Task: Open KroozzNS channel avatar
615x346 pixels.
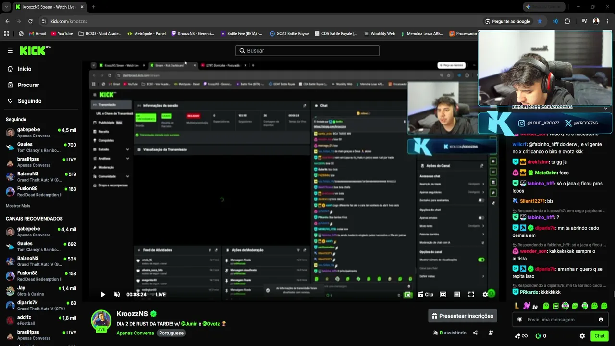Action: pyautogui.click(x=101, y=321)
